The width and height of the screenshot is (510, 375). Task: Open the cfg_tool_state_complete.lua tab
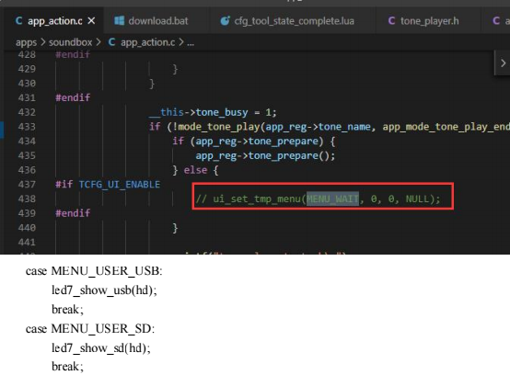(x=294, y=21)
